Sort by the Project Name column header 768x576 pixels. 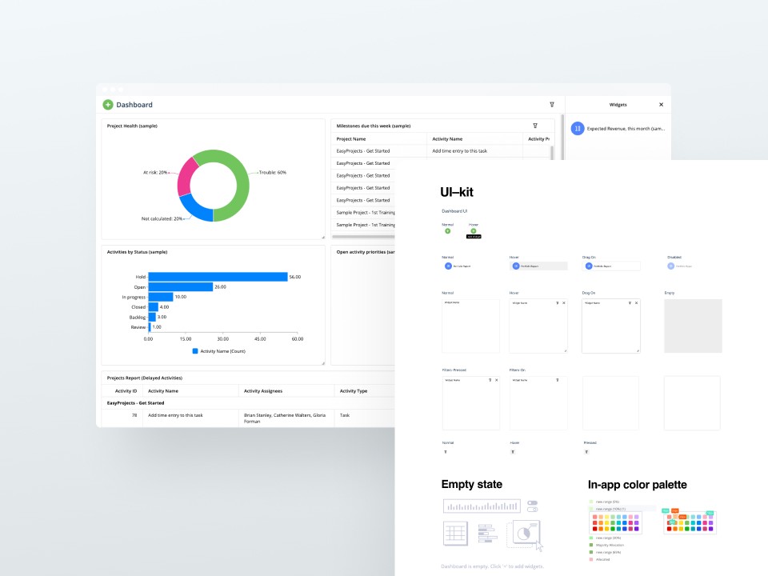[351, 139]
